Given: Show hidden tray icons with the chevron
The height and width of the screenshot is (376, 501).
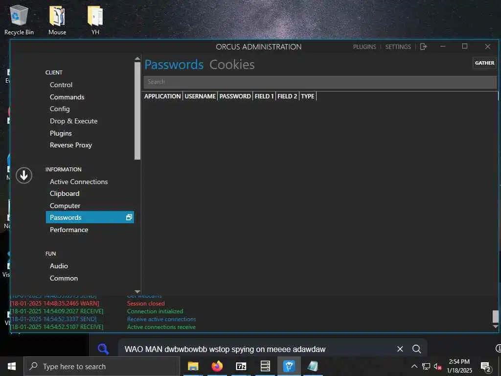Looking at the screenshot, I should pos(414,366).
